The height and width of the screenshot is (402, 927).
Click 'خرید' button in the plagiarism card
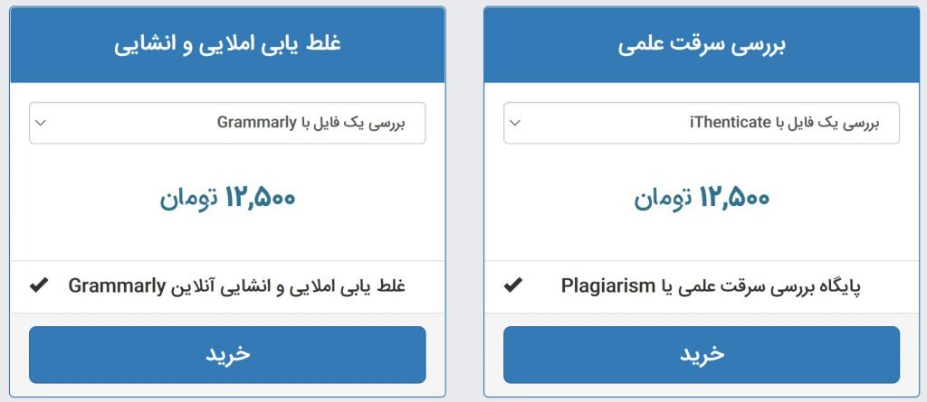702,355
